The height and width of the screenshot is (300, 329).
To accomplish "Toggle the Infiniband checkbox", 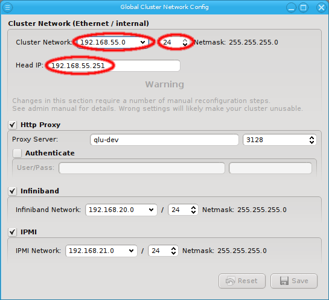I will pos(13,191).
